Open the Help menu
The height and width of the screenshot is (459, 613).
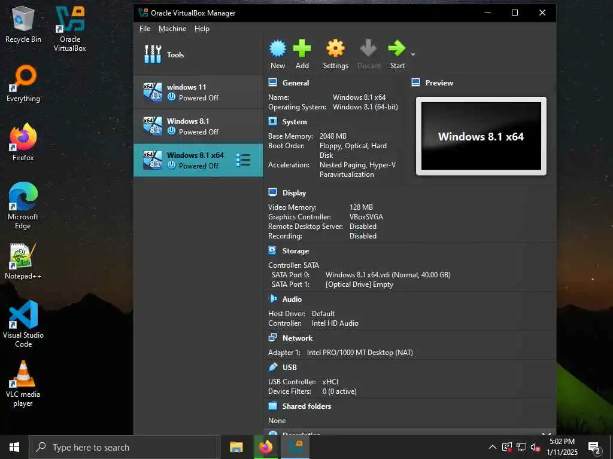[x=202, y=29]
